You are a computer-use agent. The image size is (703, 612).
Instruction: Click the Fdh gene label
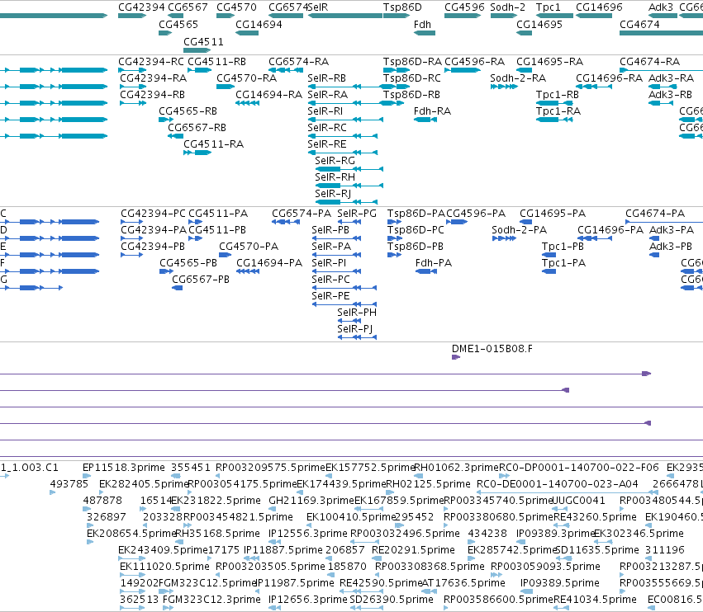point(422,25)
